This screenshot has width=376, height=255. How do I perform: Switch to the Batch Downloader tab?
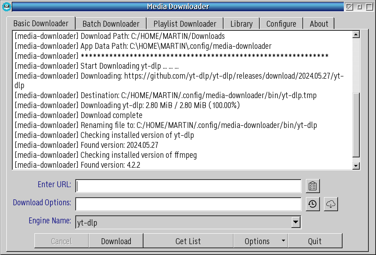[111, 24]
